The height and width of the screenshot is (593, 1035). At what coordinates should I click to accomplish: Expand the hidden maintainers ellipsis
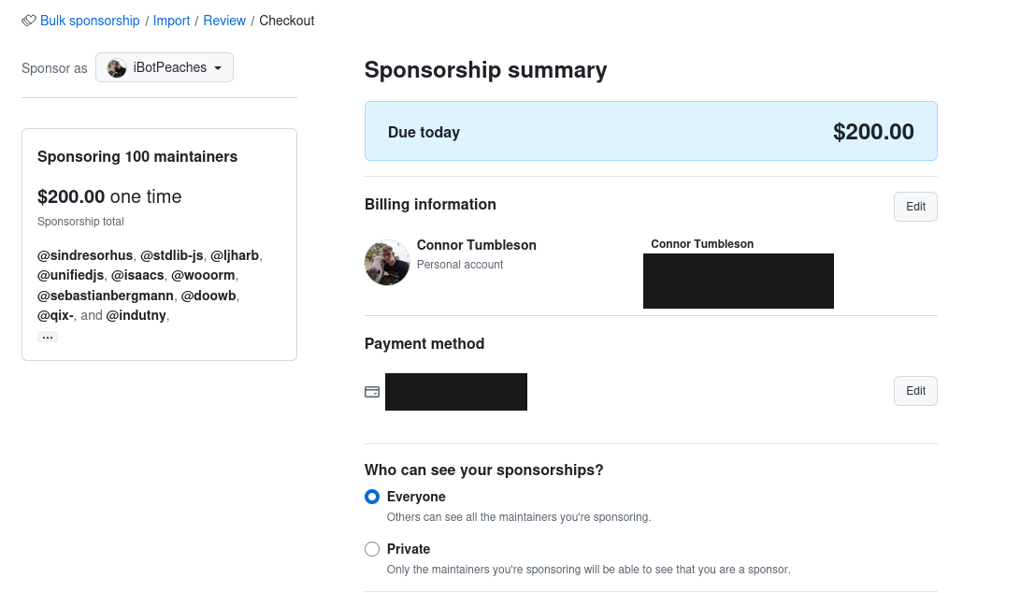(48, 337)
